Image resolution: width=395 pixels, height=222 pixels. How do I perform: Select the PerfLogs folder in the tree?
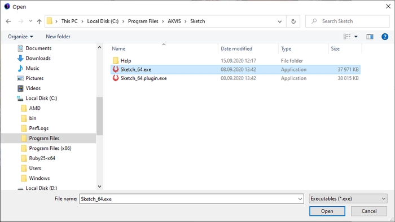click(39, 128)
